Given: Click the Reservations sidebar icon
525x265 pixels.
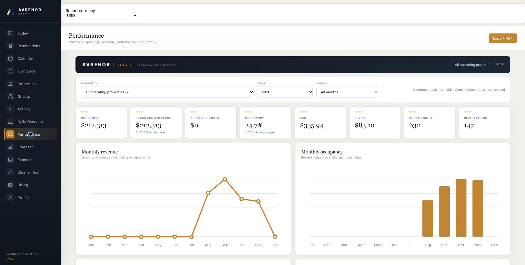Looking at the screenshot, I should (10, 46).
